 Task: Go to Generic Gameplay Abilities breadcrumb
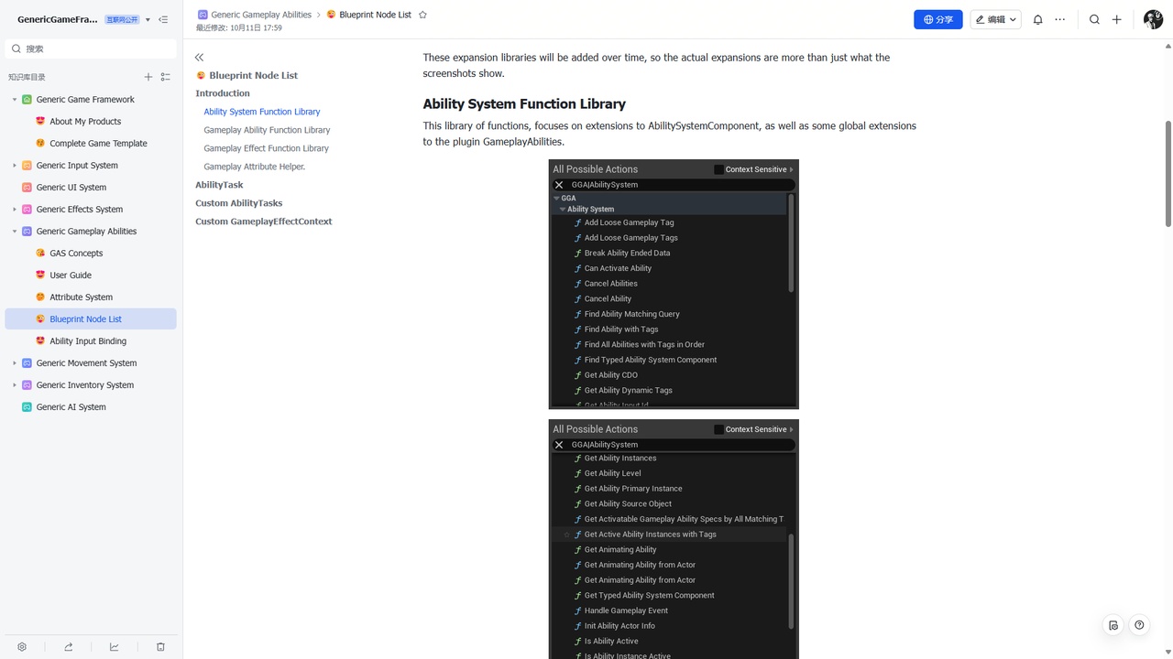point(260,15)
